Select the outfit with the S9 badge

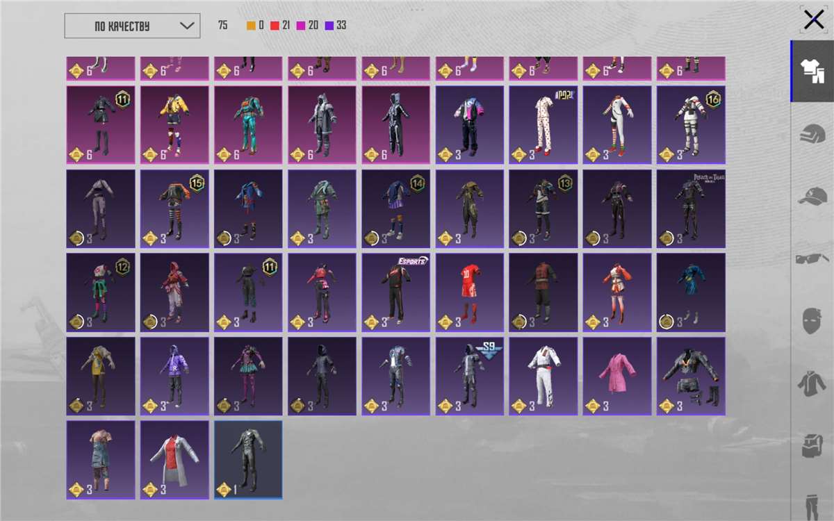click(469, 376)
